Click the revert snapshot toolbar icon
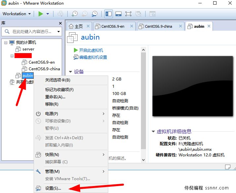The width and height of the screenshot is (236, 193). point(85,14)
